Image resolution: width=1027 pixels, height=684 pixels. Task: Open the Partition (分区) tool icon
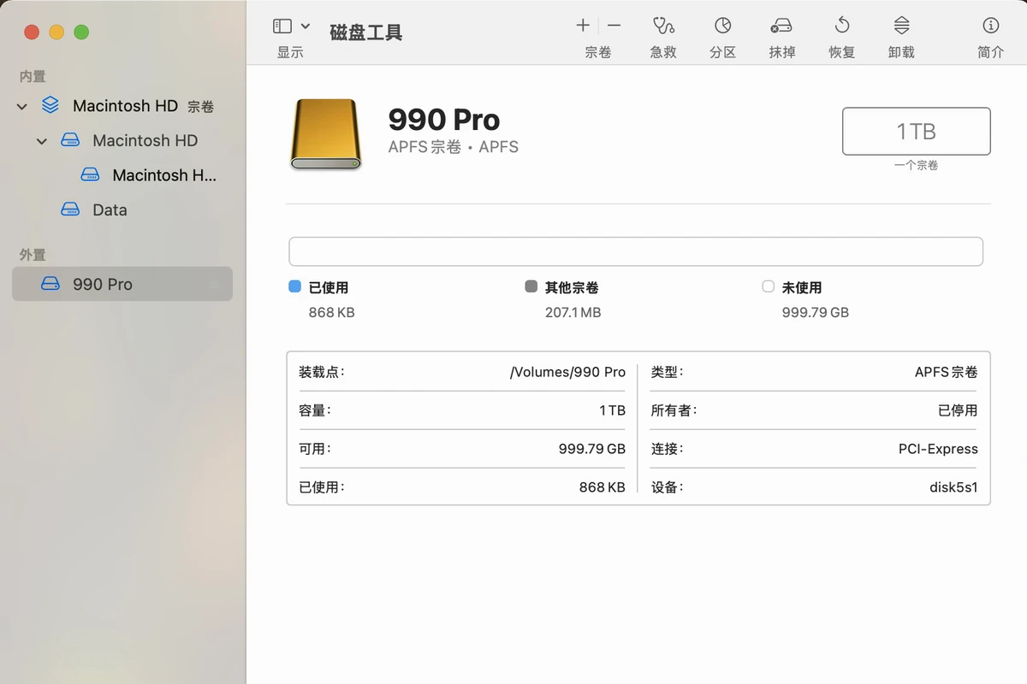pyautogui.click(x=723, y=26)
